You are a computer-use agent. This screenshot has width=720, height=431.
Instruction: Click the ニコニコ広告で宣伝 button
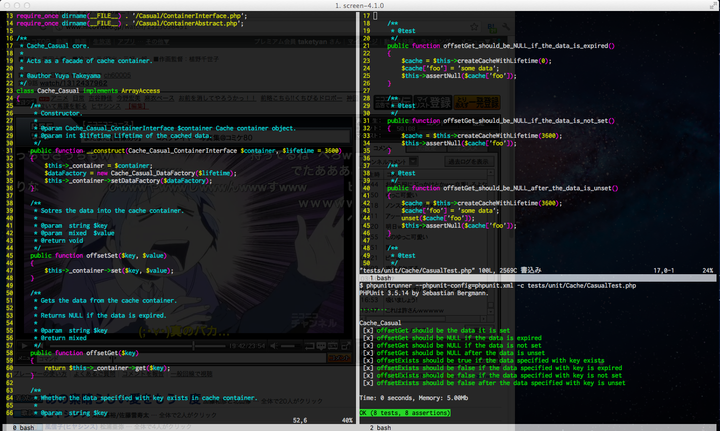click(393, 103)
